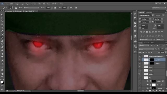This screenshot has height=94, width=167.
Task: Apply Underline text style
Action: (159, 32)
